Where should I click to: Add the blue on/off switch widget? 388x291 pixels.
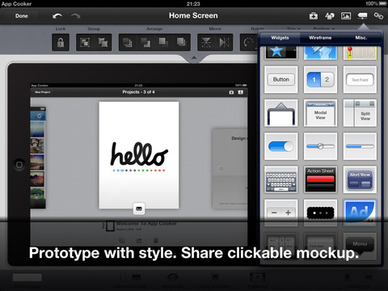click(x=281, y=146)
